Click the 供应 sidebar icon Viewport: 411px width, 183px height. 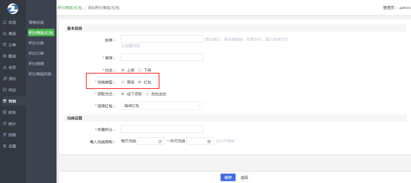[x=4, y=90]
